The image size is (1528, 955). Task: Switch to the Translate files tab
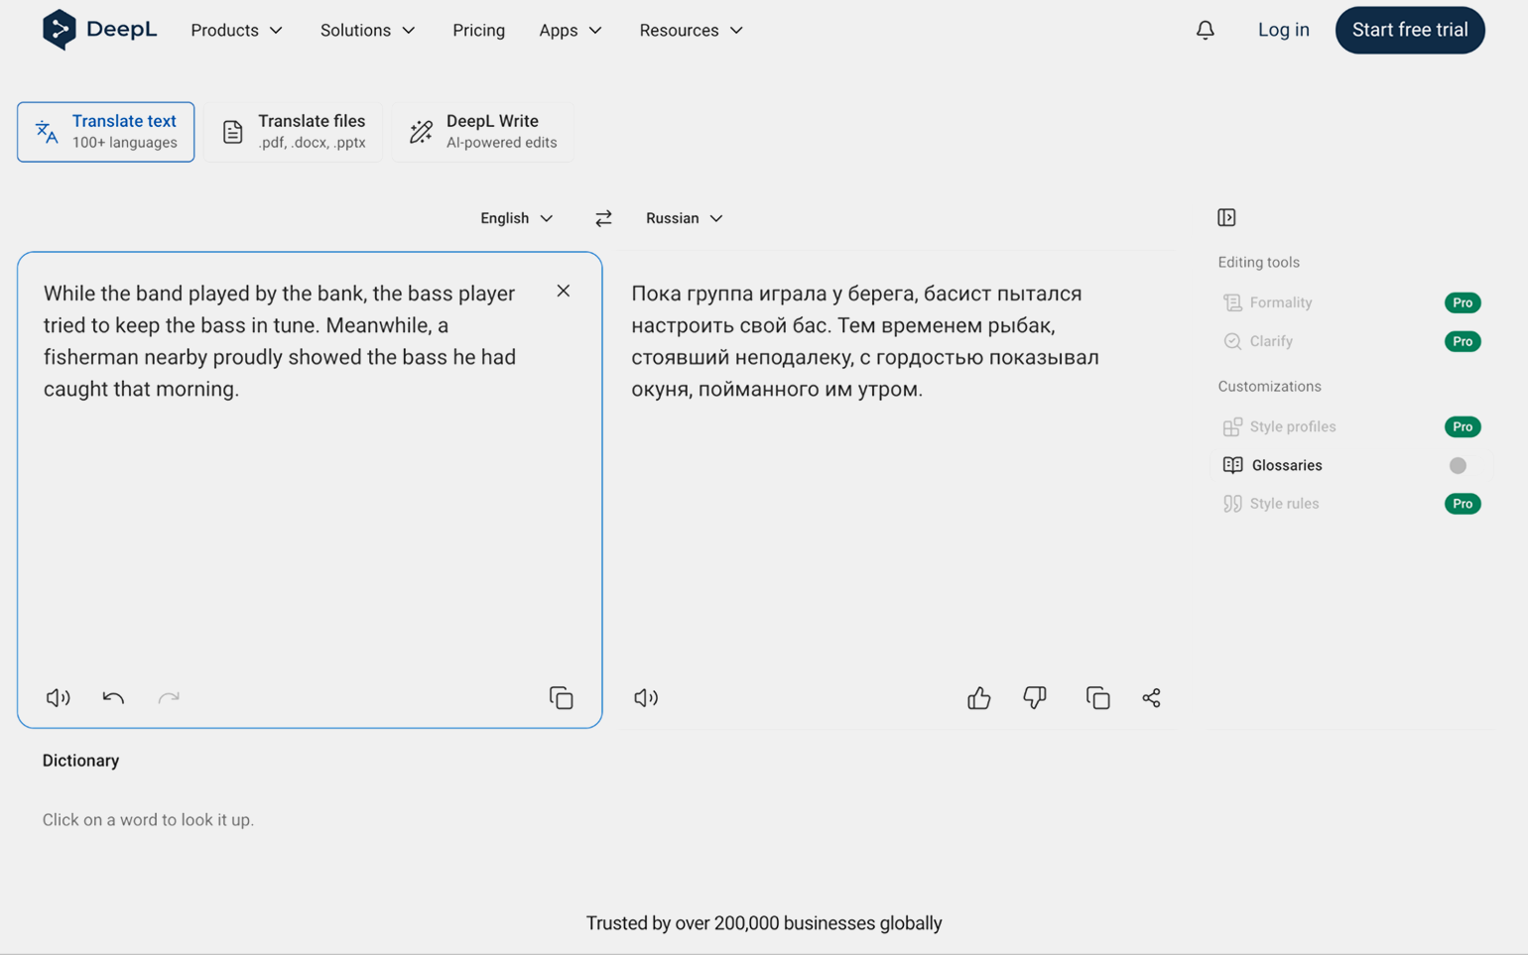294,131
